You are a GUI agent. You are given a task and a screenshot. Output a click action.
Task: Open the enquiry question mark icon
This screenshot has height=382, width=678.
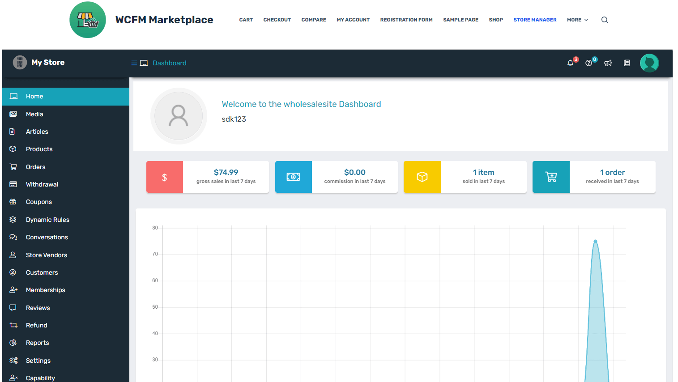(x=588, y=63)
